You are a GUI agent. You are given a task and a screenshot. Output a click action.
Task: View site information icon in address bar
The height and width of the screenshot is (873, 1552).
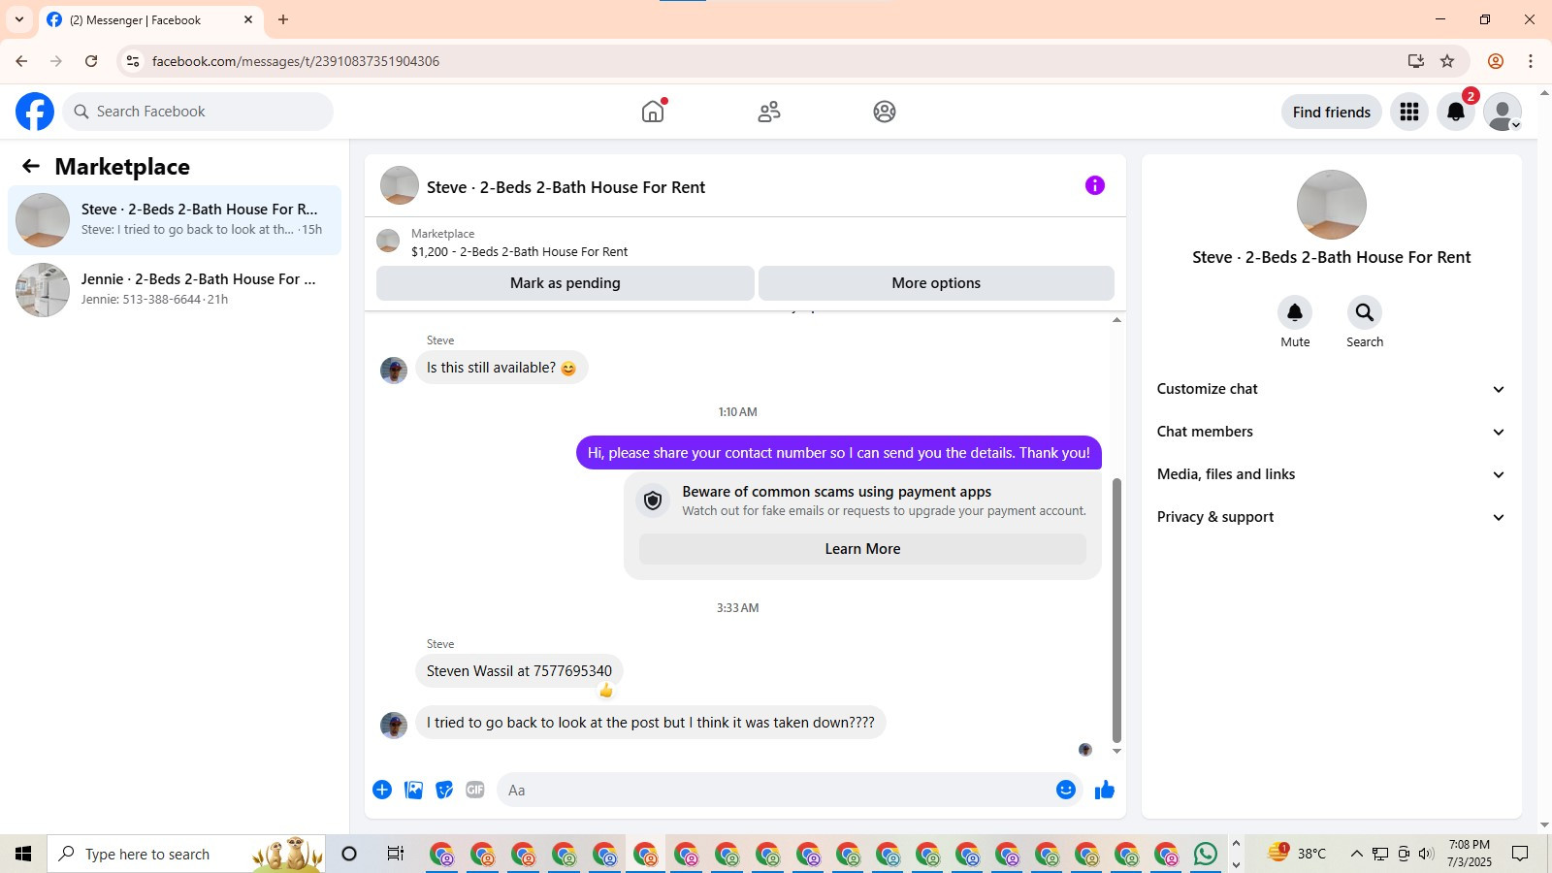pyautogui.click(x=133, y=61)
